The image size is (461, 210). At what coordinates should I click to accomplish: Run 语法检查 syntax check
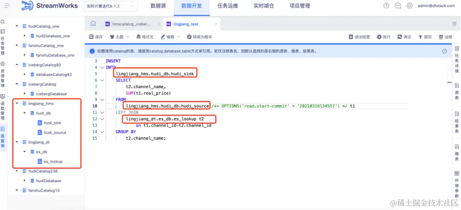(359, 37)
